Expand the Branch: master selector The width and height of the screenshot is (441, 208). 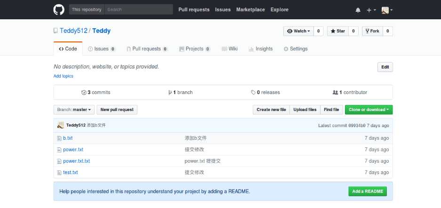coord(74,110)
